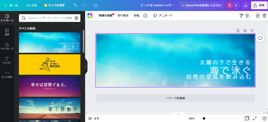The height and width of the screenshot is (122, 268).
Task: Focus the Twitterヘッダーテンプレート search field
Action: (x=49, y=18)
